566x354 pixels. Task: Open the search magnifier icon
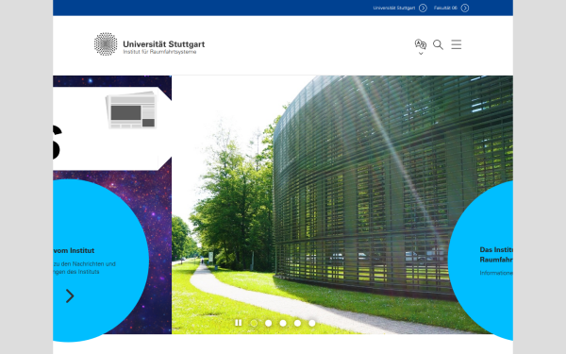tap(438, 44)
